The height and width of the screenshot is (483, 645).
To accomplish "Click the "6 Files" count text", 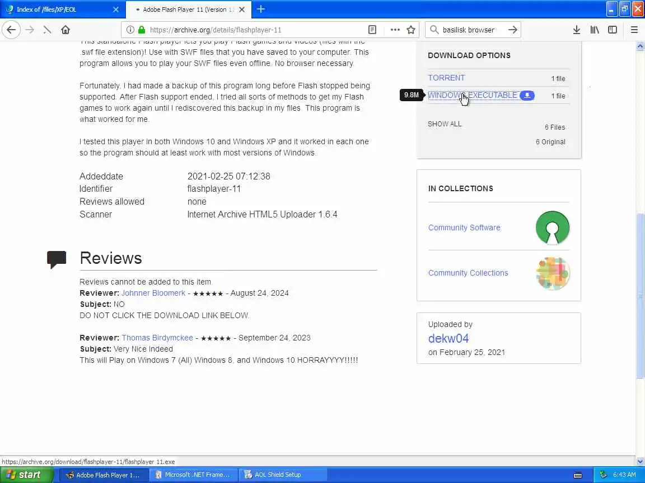I will [555, 127].
